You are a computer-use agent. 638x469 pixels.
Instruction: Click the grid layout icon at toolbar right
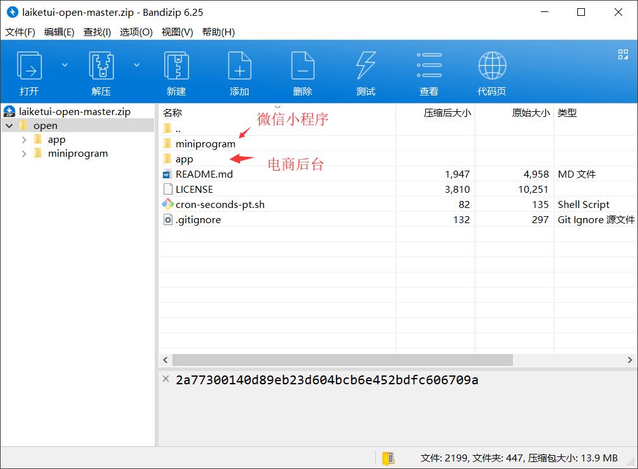pos(623,54)
